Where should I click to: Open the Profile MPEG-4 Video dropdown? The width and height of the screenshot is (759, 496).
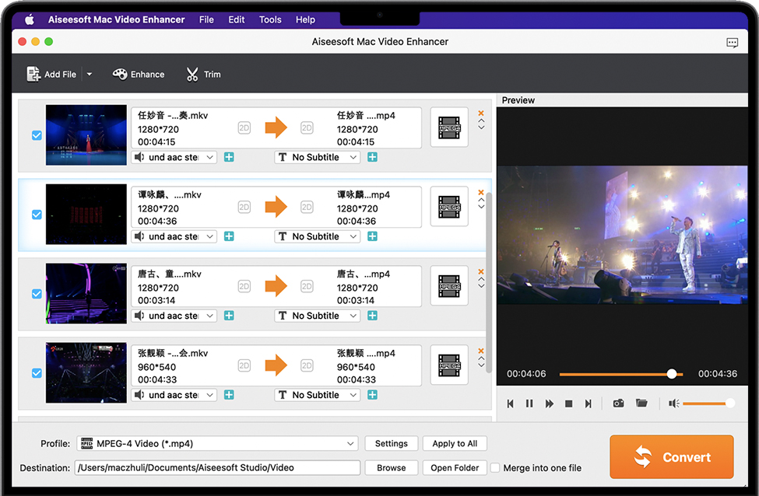[217, 444]
